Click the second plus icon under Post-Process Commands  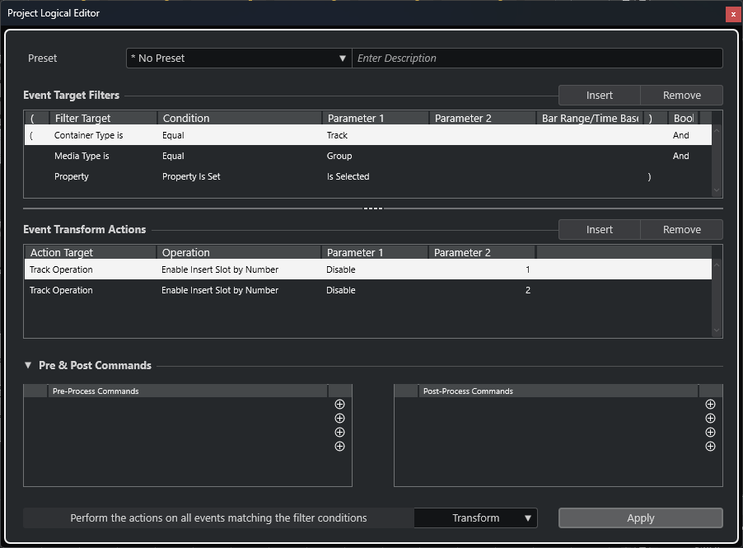(x=710, y=419)
